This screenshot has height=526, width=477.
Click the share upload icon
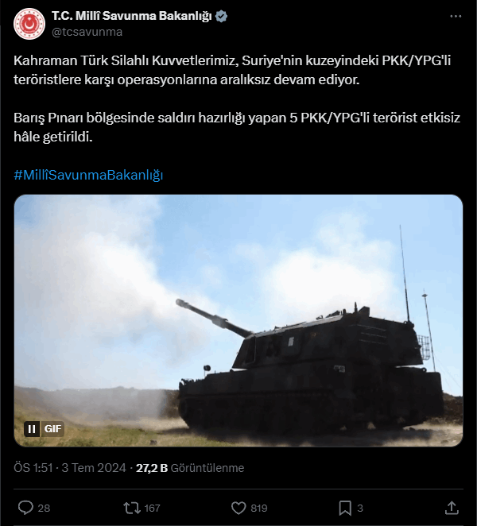coord(452,508)
